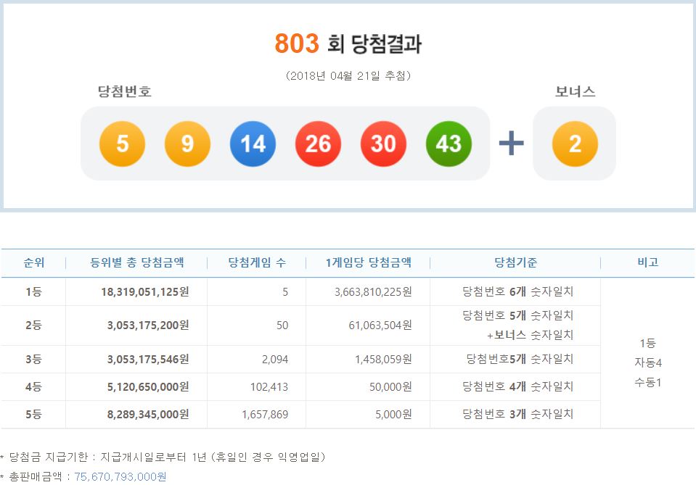Select the green ball number 43
The height and width of the screenshot is (485, 696).
coord(449,144)
